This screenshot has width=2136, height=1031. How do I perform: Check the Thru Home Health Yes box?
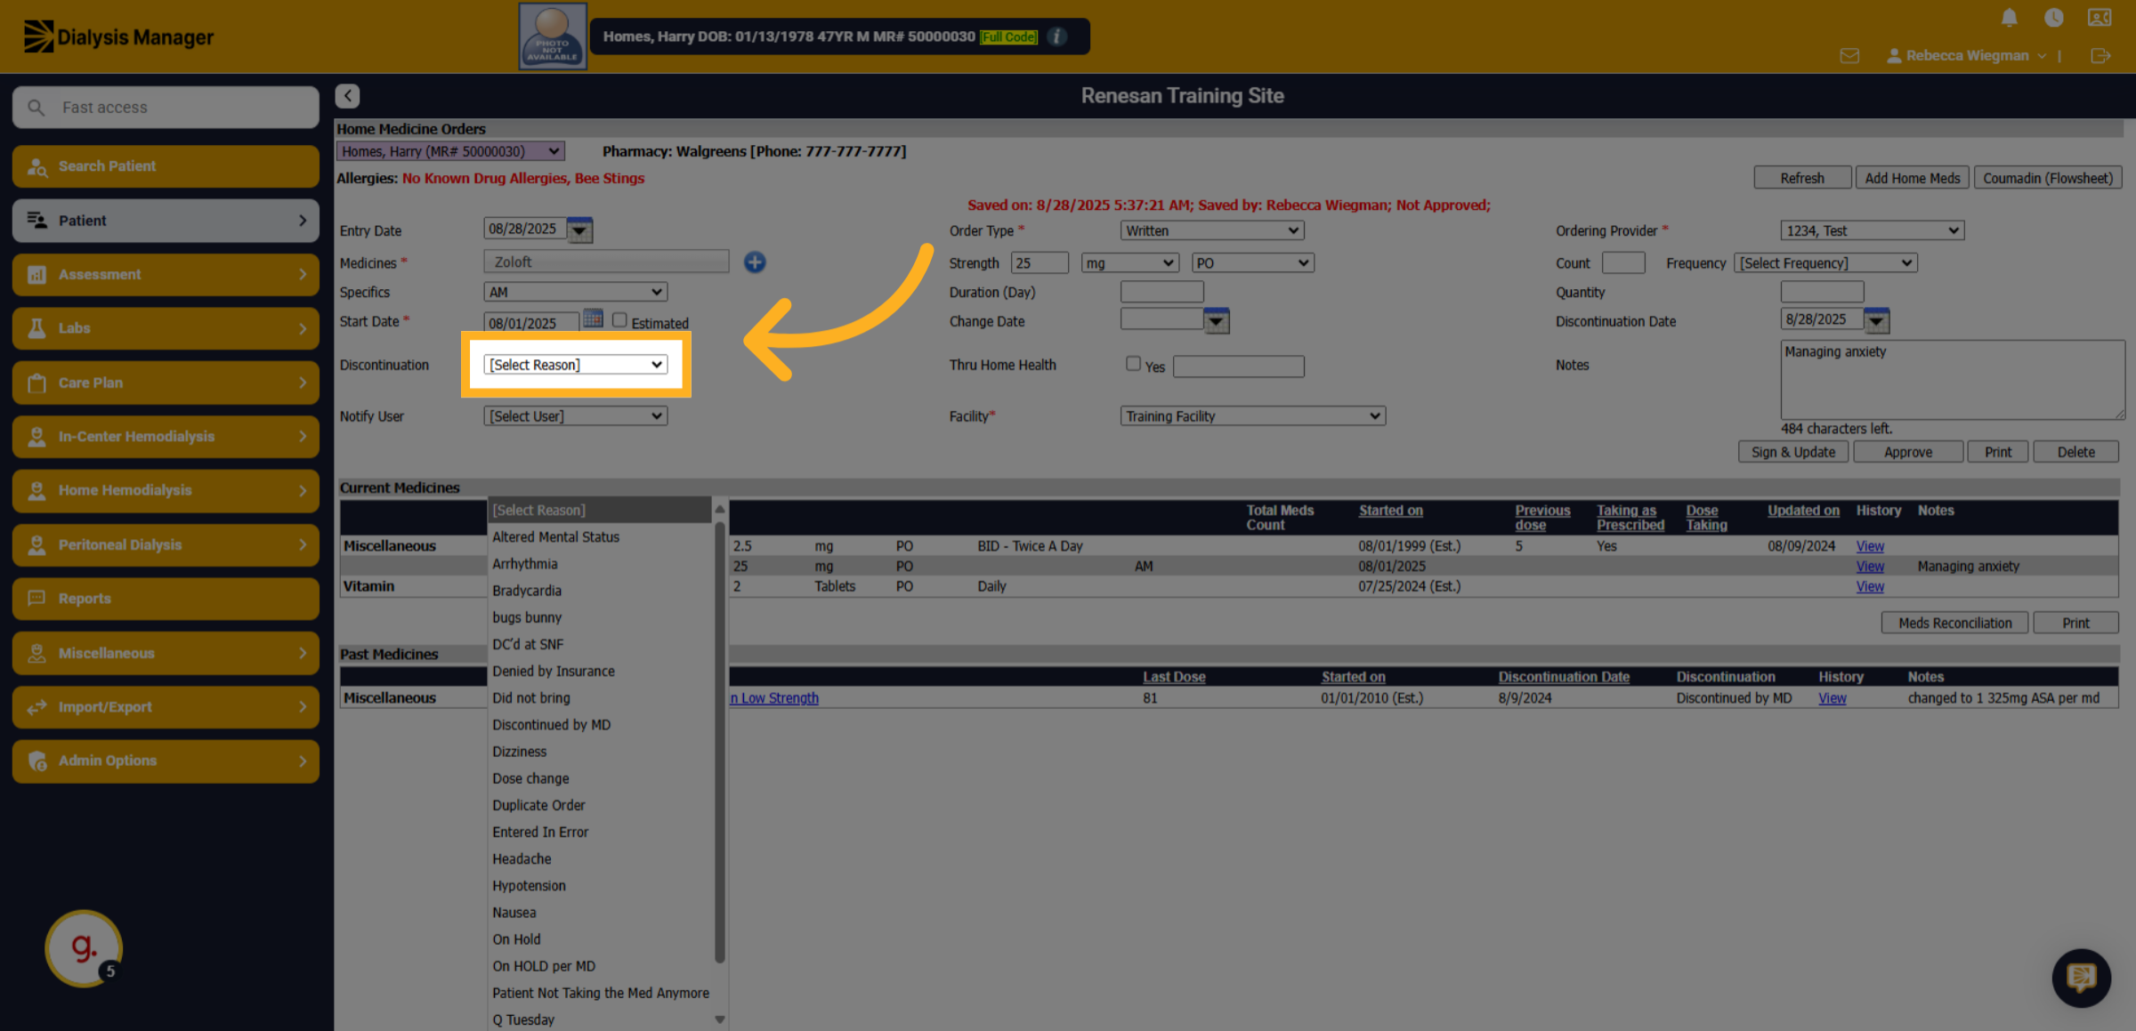pos(1133,364)
